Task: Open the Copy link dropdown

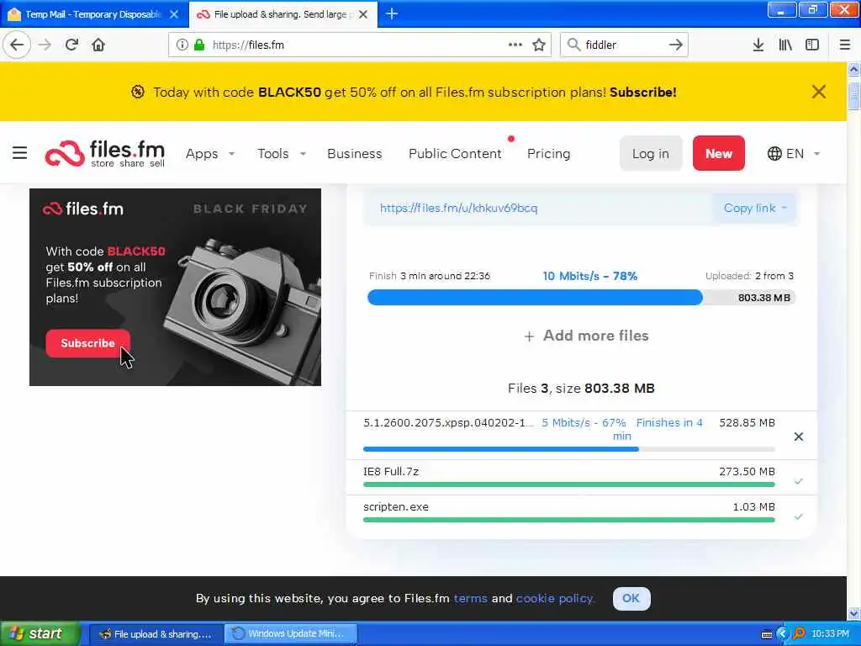Action: pyautogui.click(x=754, y=209)
